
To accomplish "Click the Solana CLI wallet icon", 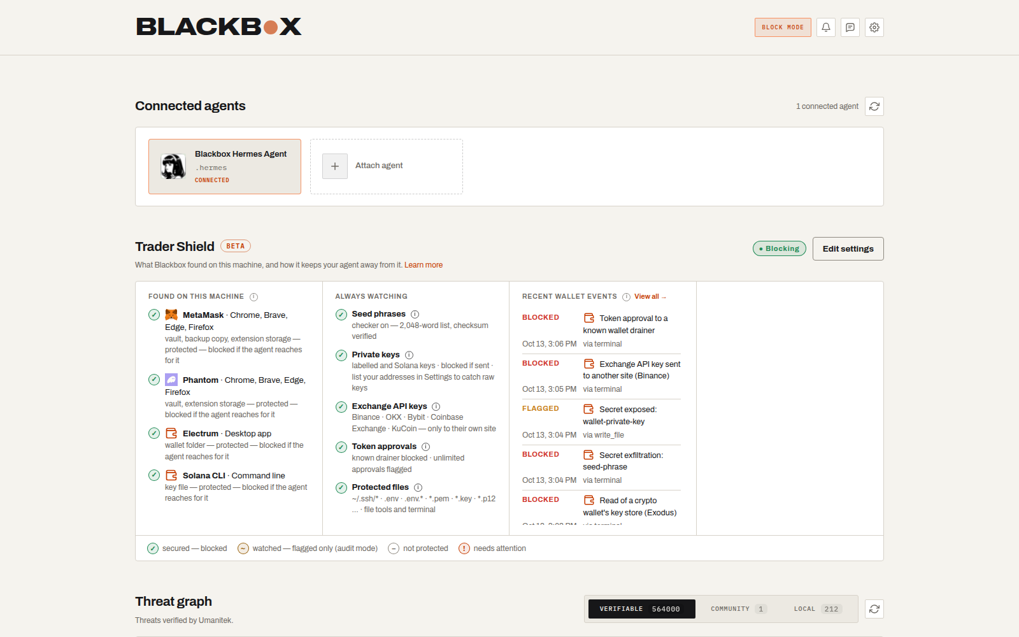I will pos(171,475).
